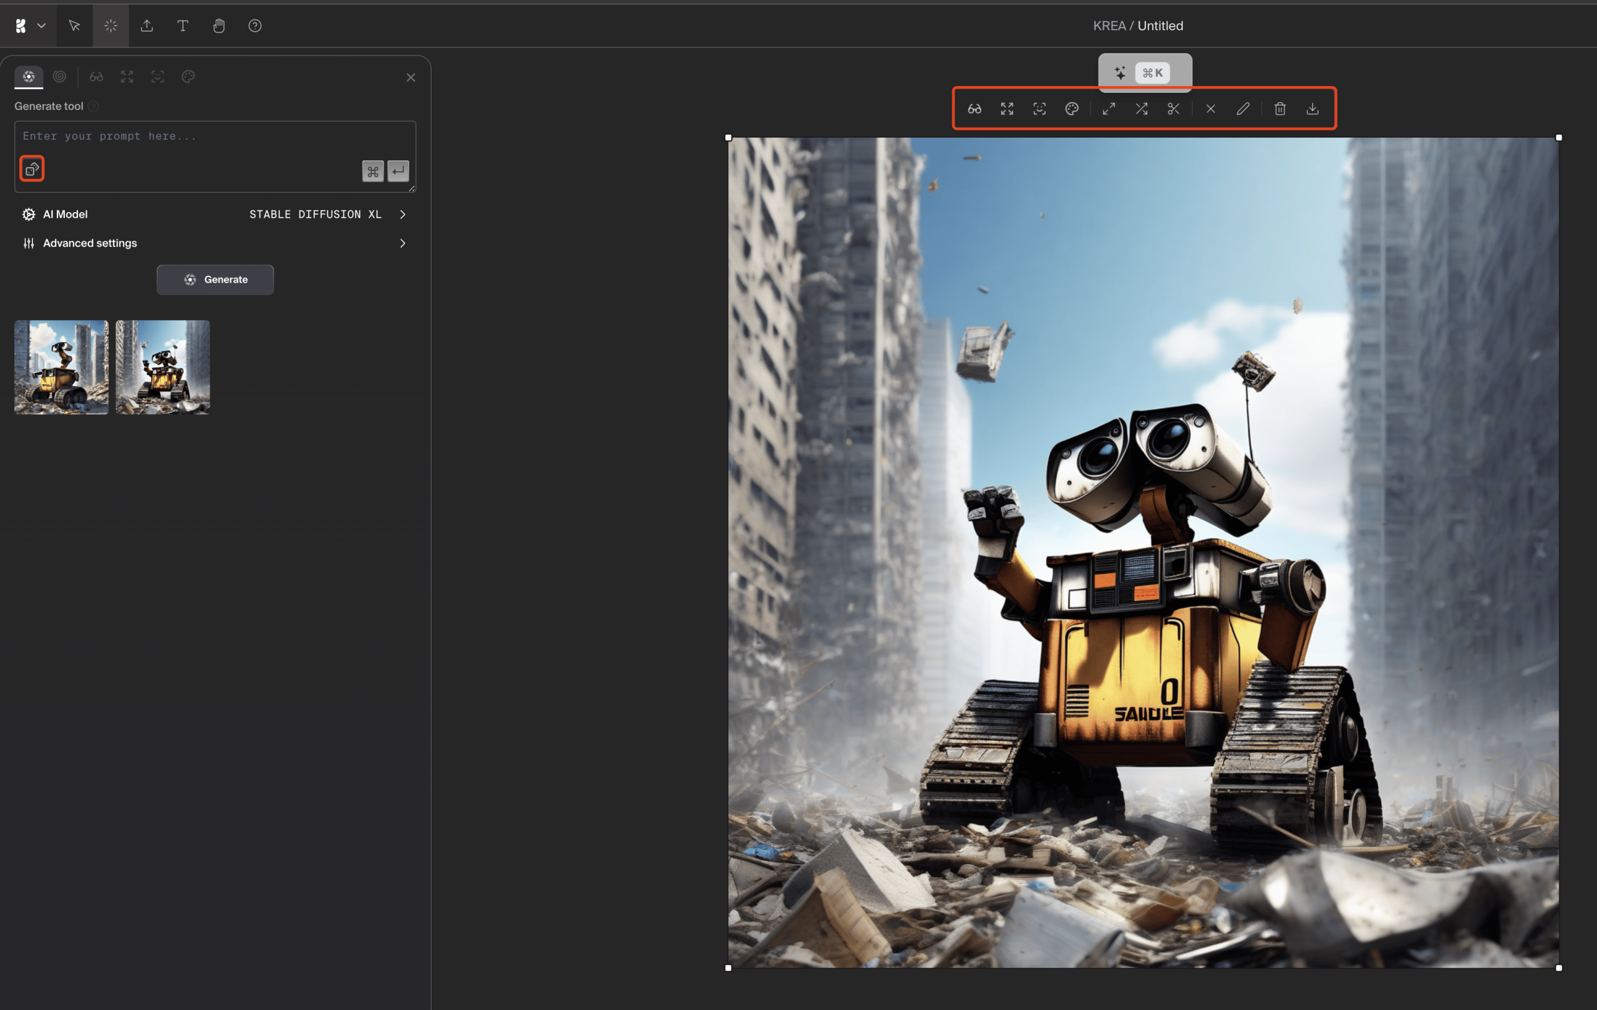The image size is (1597, 1010).
Task: Click the Advanced settings sliders icon
Action: pos(29,243)
